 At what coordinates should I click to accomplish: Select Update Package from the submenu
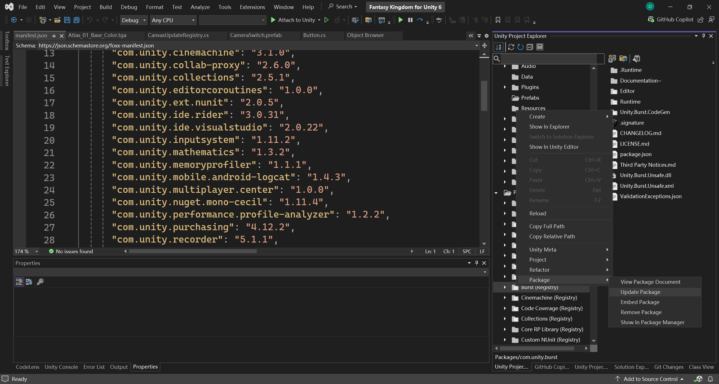(x=640, y=292)
